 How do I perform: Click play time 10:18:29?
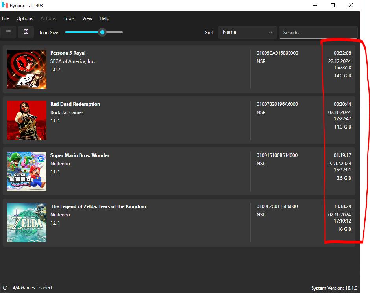342,206
